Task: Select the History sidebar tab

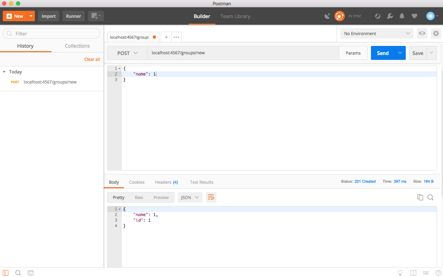Action: (x=25, y=46)
